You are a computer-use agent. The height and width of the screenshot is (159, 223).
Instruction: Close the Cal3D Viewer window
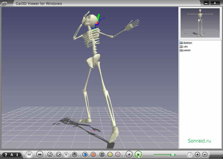(x=215, y=3)
